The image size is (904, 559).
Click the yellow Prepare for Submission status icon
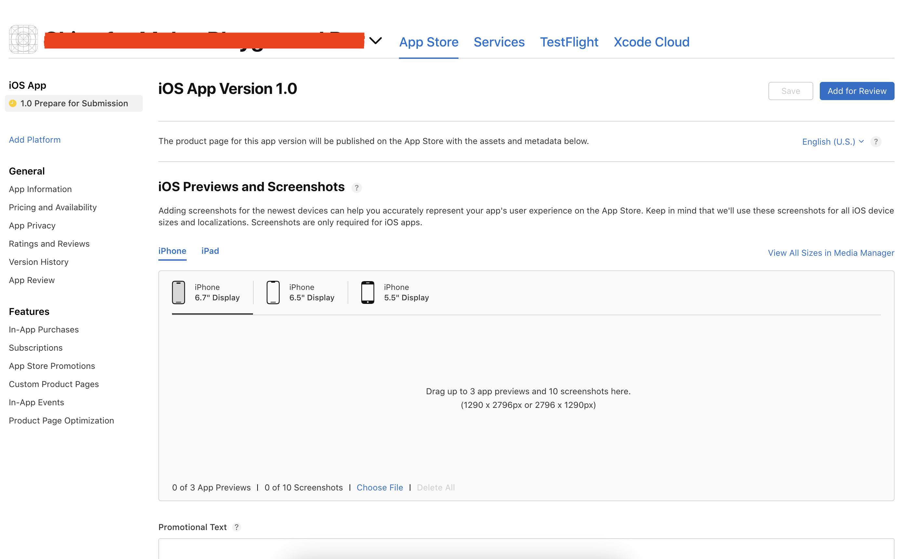[13, 104]
